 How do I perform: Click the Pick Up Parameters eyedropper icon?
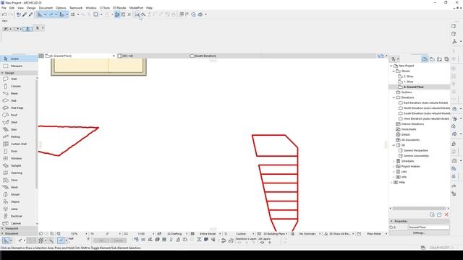click(25, 14)
